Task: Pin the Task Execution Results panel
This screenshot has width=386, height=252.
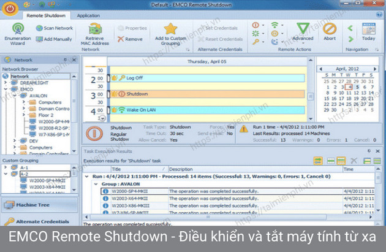Action: 369,151
